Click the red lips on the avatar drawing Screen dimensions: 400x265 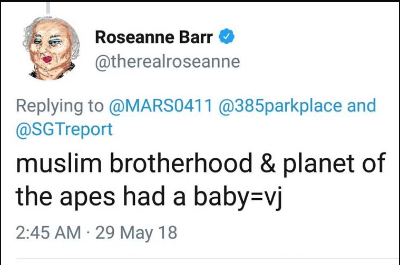(x=48, y=59)
